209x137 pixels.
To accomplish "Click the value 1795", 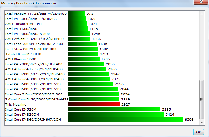I will pos(106,59).
